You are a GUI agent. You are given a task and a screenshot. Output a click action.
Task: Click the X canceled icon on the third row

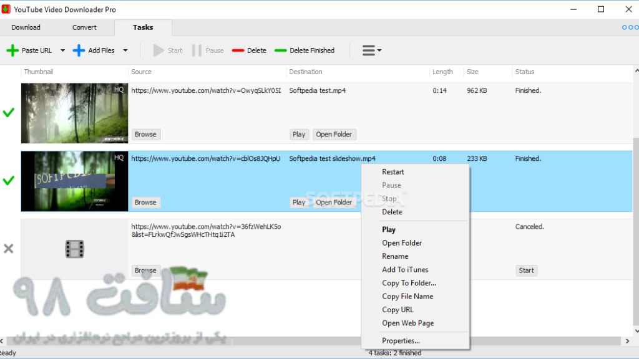(9, 248)
